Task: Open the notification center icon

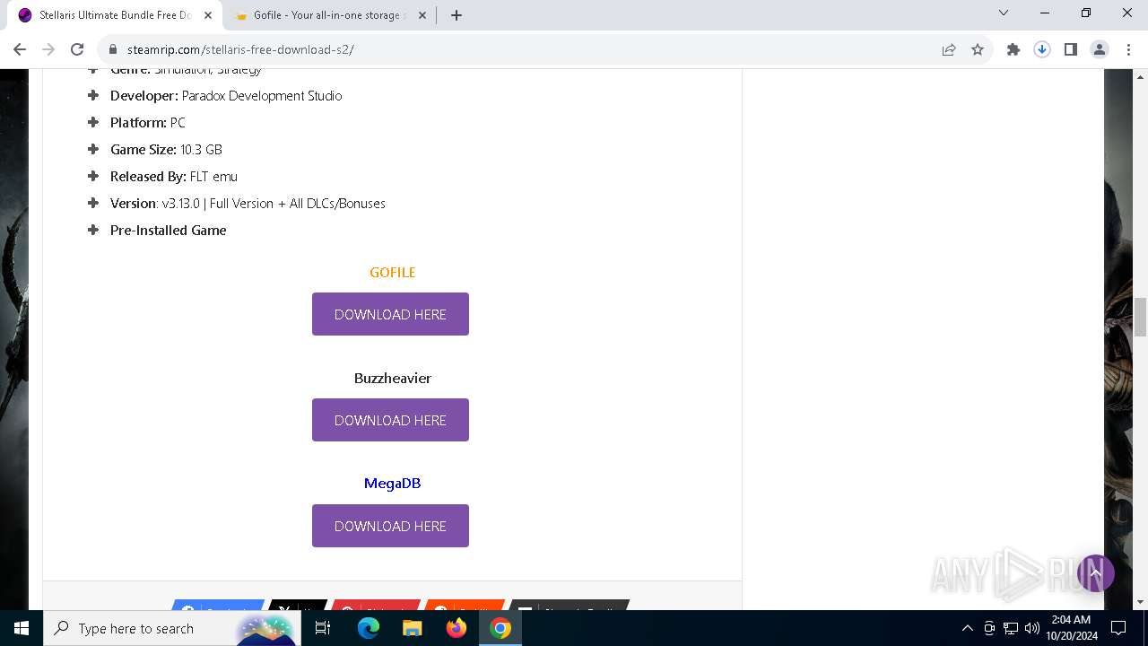Action: click(1118, 628)
